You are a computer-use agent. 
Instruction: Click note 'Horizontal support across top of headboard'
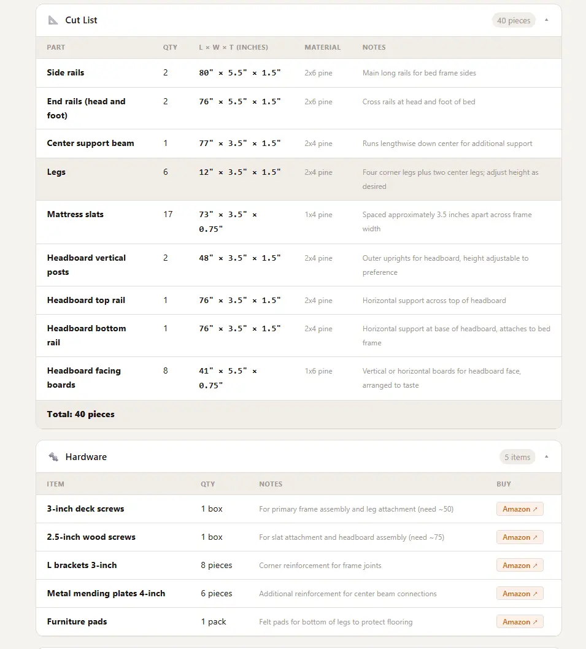[x=434, y=301]
